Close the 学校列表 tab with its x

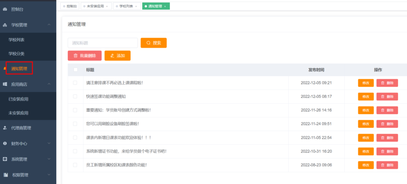point(136,6)
